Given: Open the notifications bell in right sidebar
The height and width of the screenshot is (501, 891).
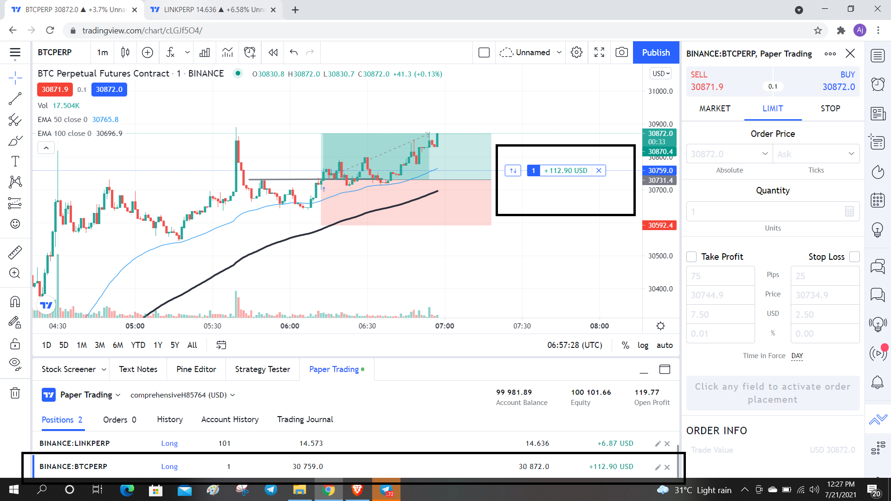Looking at the screenshot, I should click(878, 382).
